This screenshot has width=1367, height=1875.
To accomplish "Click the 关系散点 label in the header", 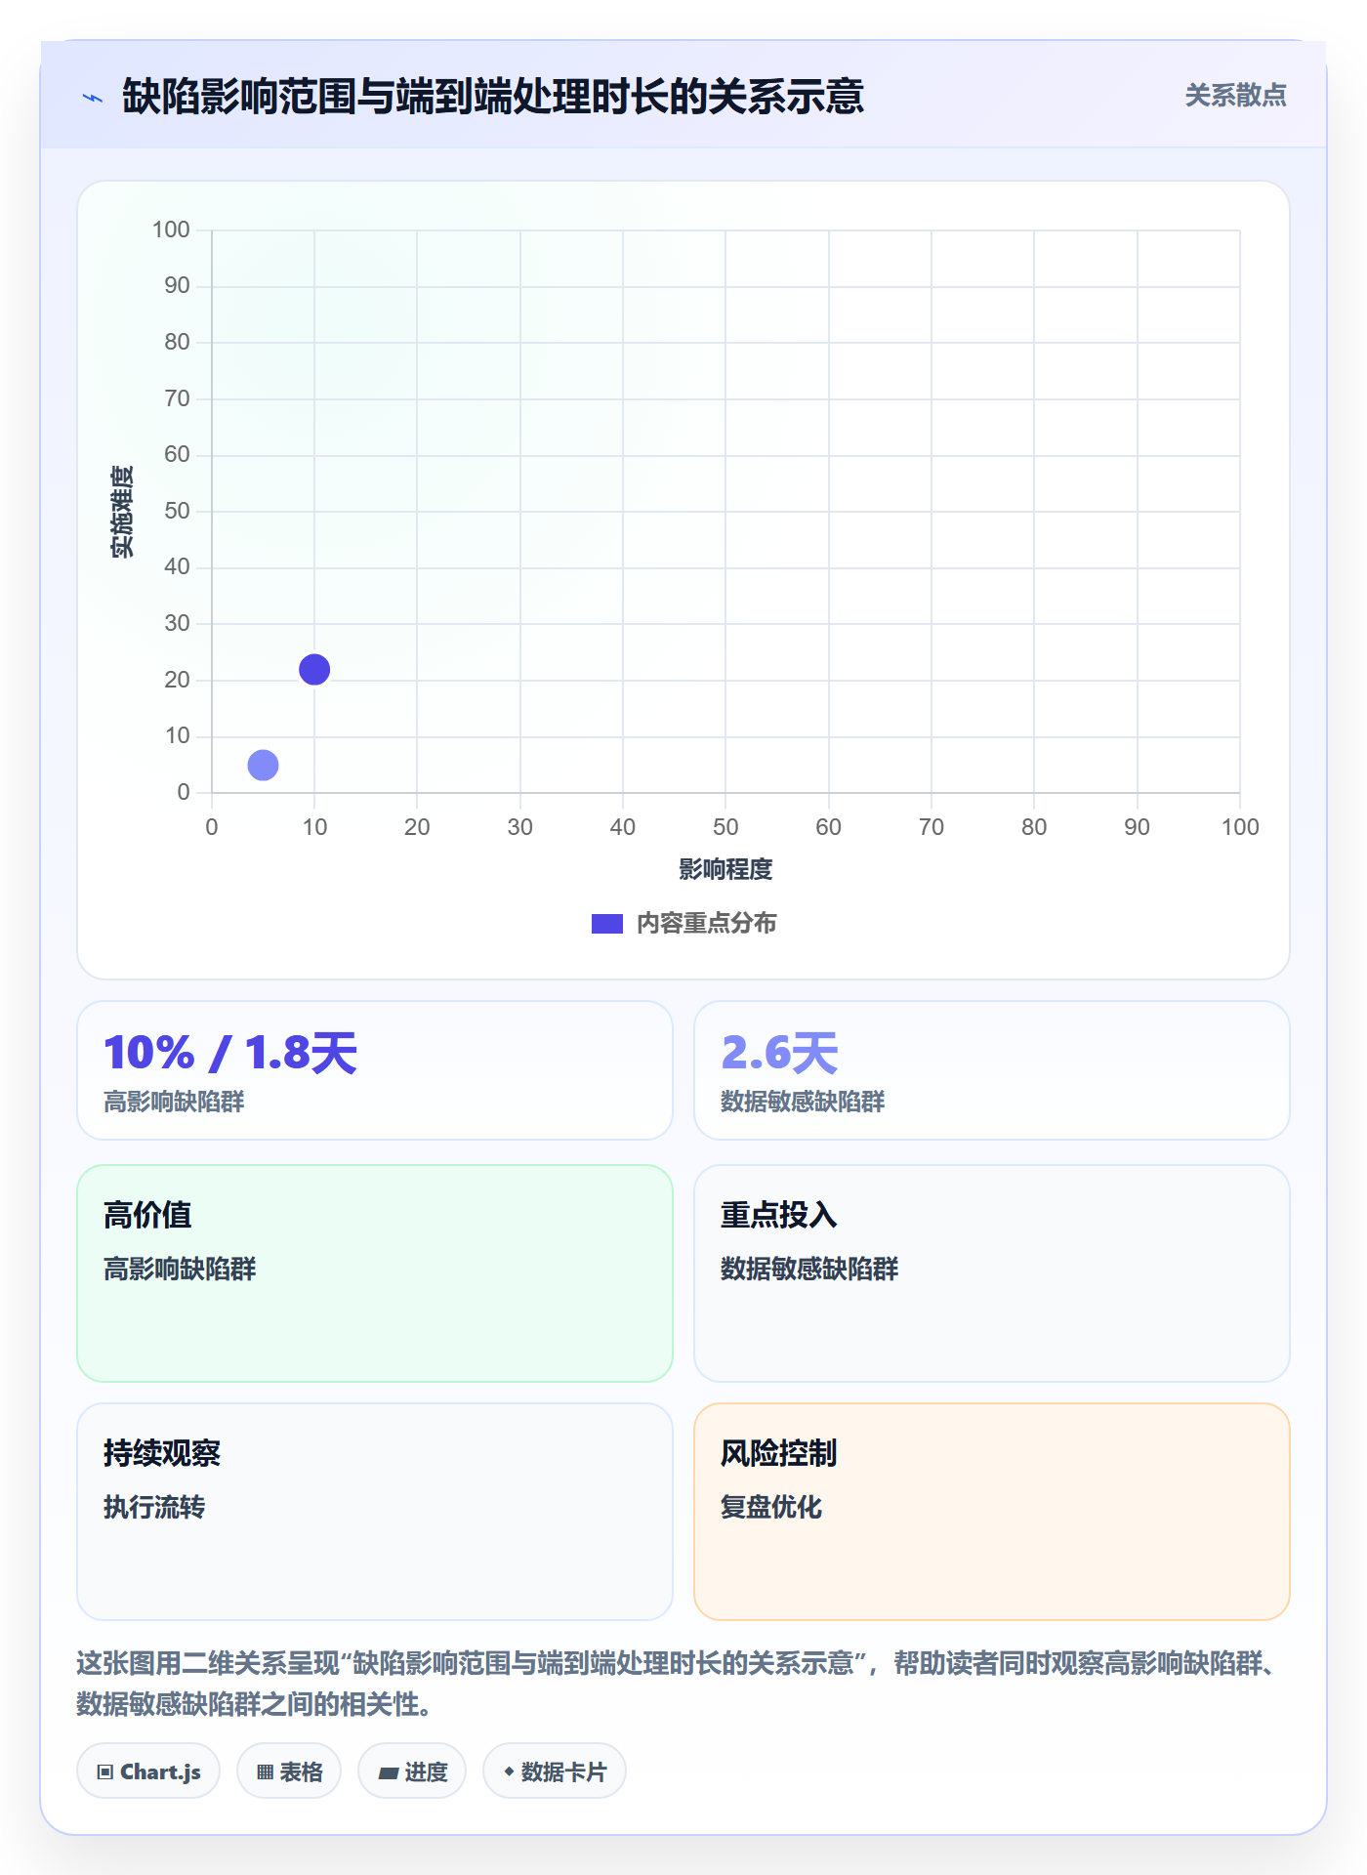I will pos(1235,96).
